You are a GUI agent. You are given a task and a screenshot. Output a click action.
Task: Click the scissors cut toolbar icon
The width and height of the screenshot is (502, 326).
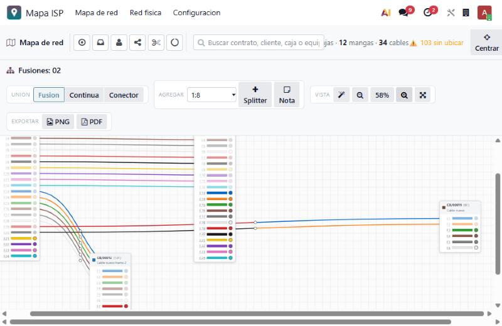click(x=156, y=43)
